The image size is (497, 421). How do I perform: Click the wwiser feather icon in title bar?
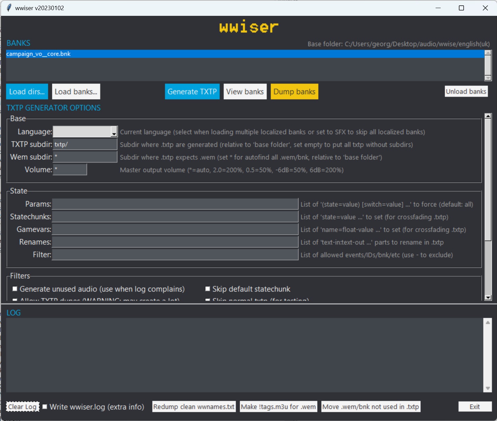pos(9,8)
